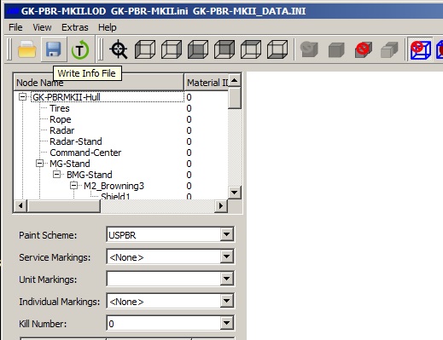Select the Shield1 node
Image resolution: width=443 pixels, height=340 pixels.
click(x=115, y=196)
